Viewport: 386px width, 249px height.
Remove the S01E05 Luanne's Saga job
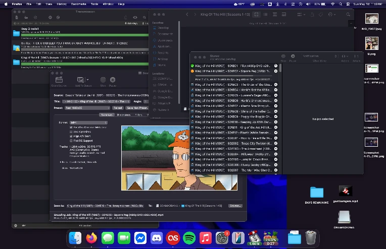click(x=276, y=95)
